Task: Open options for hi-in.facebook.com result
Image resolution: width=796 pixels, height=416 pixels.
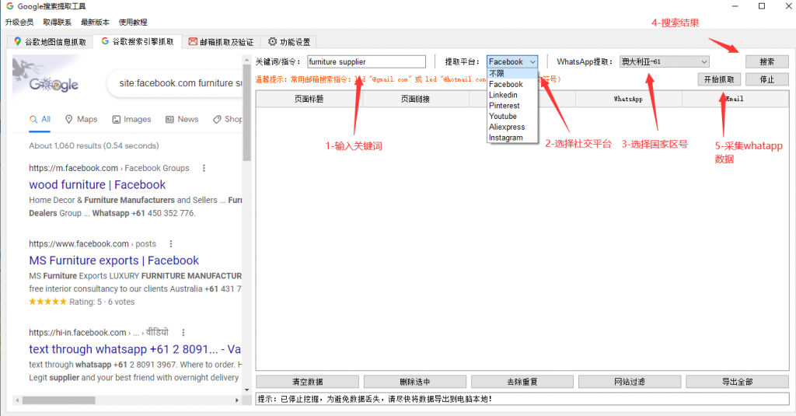Action: pos(183,332)
